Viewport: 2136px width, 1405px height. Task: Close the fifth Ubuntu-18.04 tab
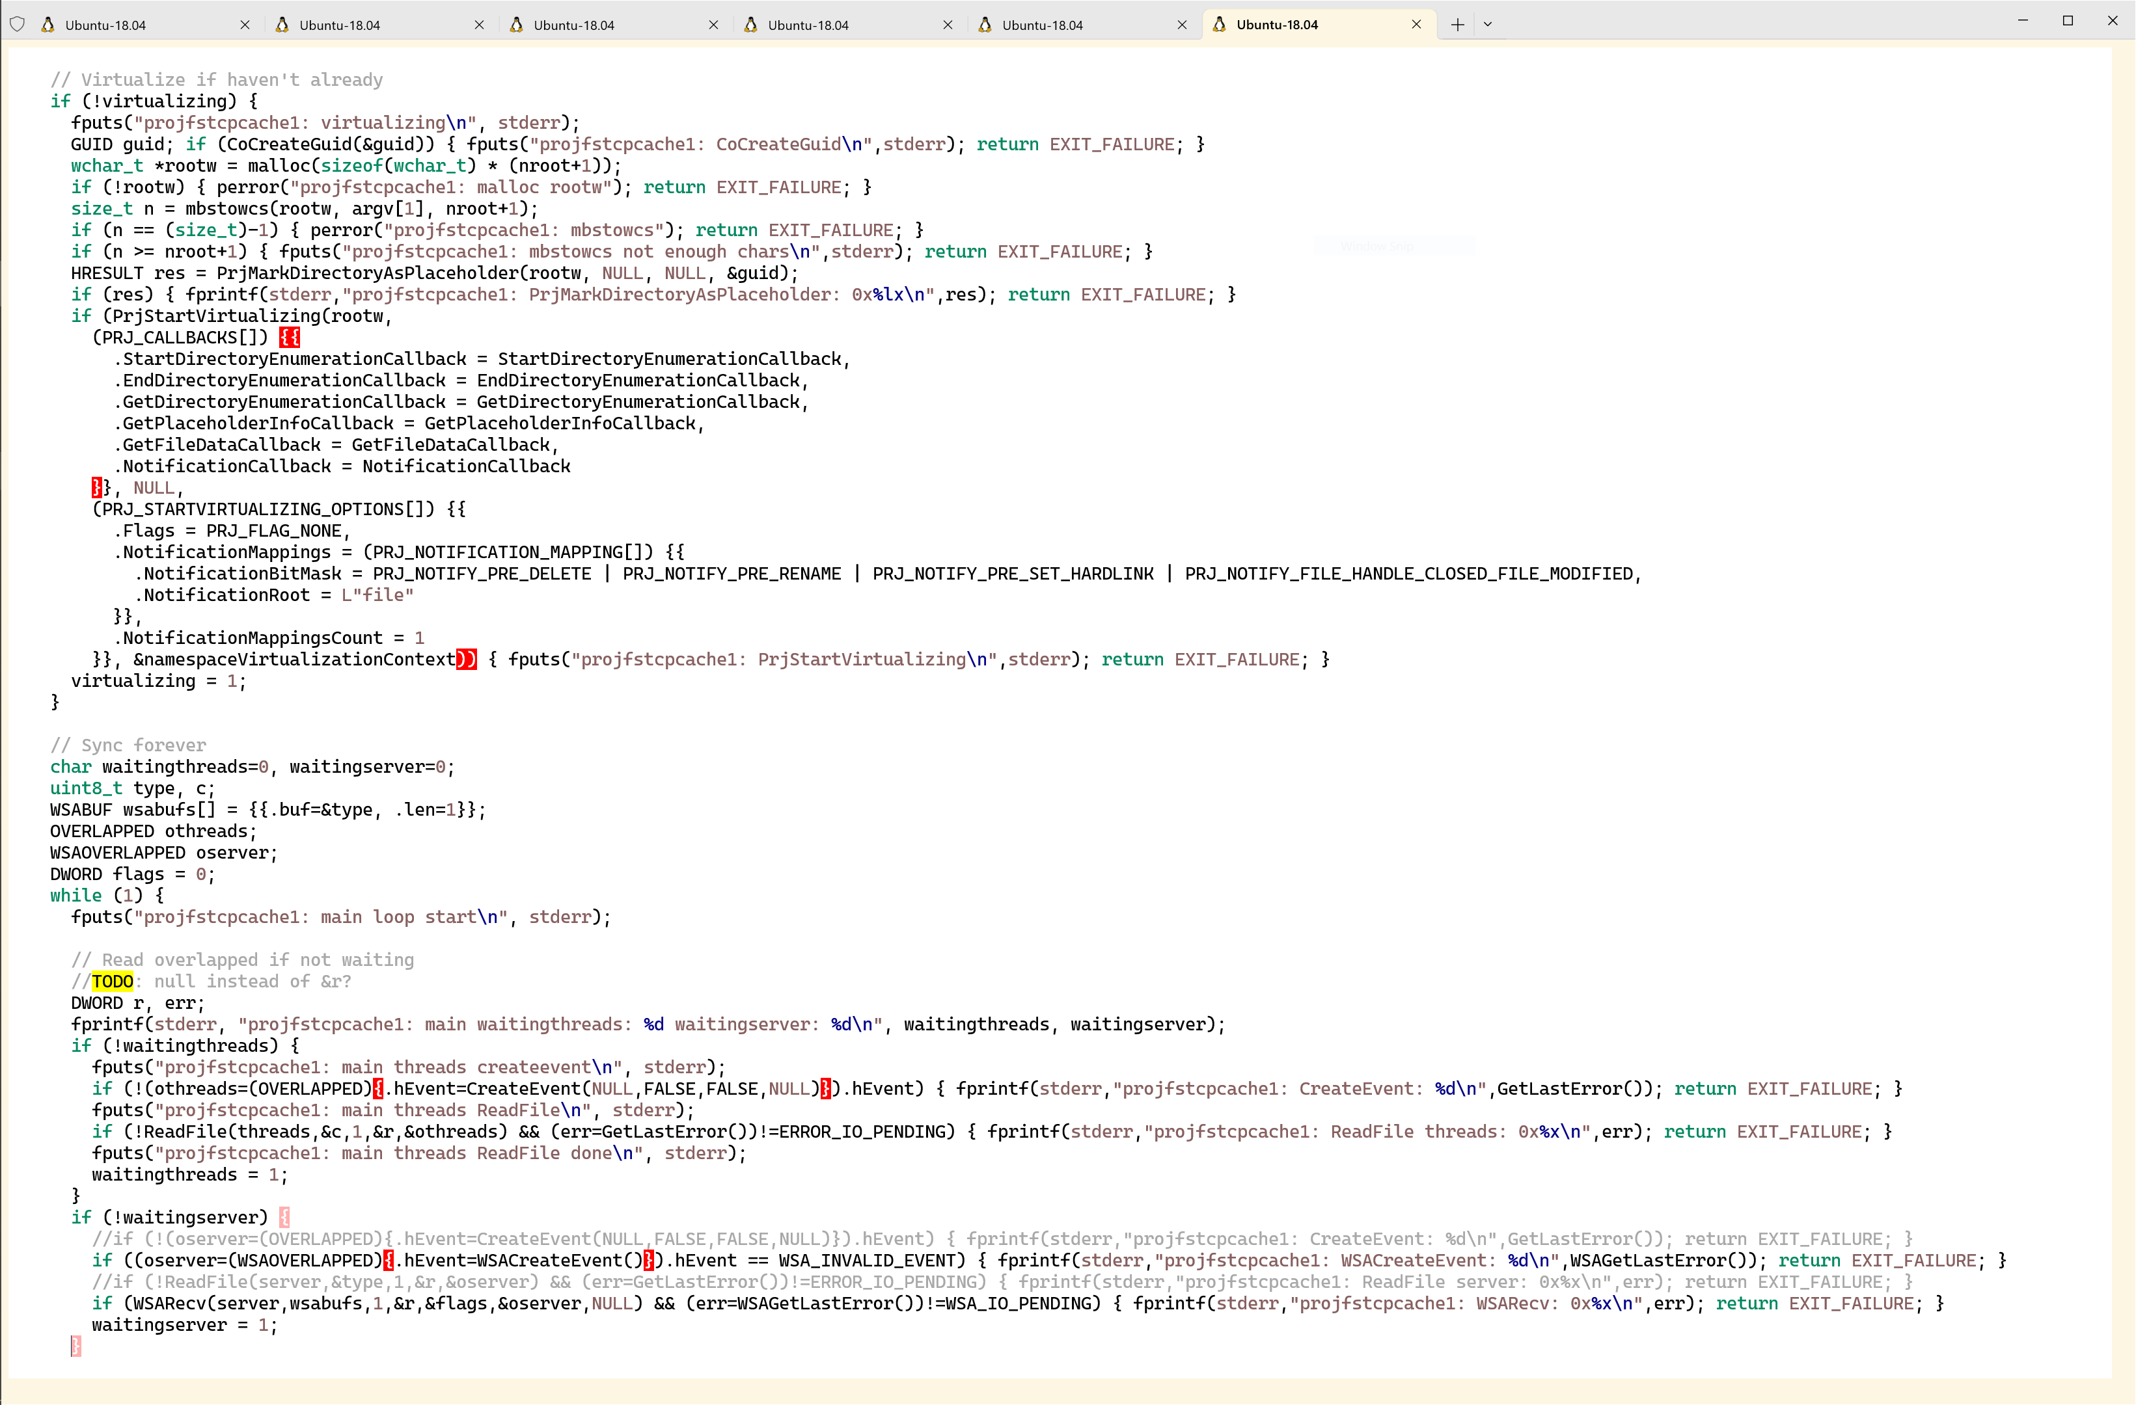click(x=1182, y=25)
